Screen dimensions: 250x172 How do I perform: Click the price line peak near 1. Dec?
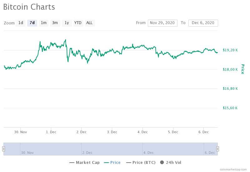coord(65,40)
